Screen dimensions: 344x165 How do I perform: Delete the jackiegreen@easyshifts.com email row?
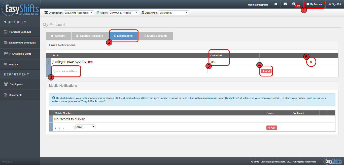pyautogui.click(x=311, y=62)
